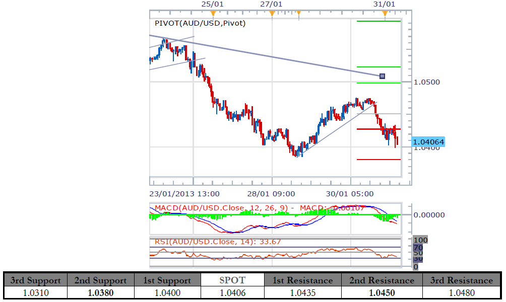Click the 2nd Support header cell
Image resolution: width=506 pixels, height=302 pixels.
coord(101,280)
